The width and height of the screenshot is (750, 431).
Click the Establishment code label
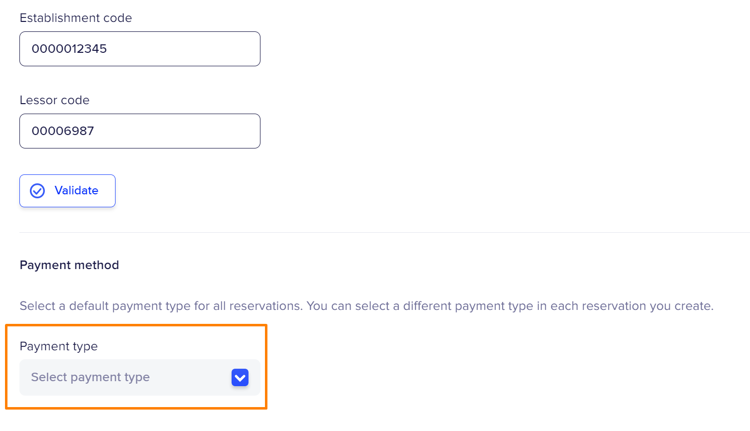click(x=76, y=18)
